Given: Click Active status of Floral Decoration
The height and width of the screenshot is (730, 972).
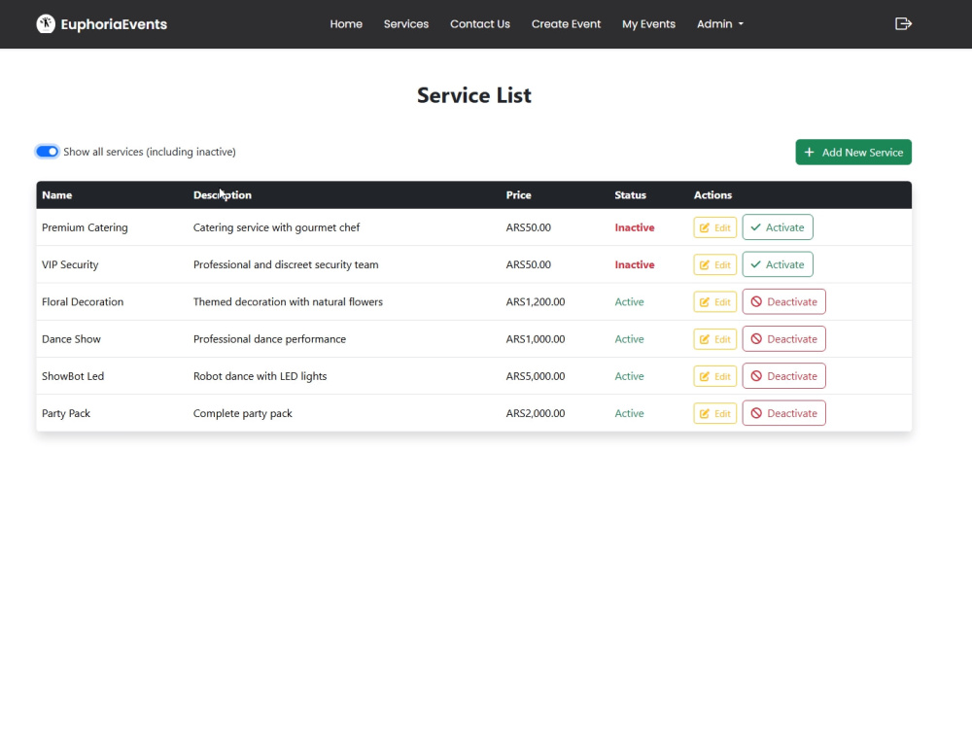Looking at the screenshot, I should pos(629,301).
